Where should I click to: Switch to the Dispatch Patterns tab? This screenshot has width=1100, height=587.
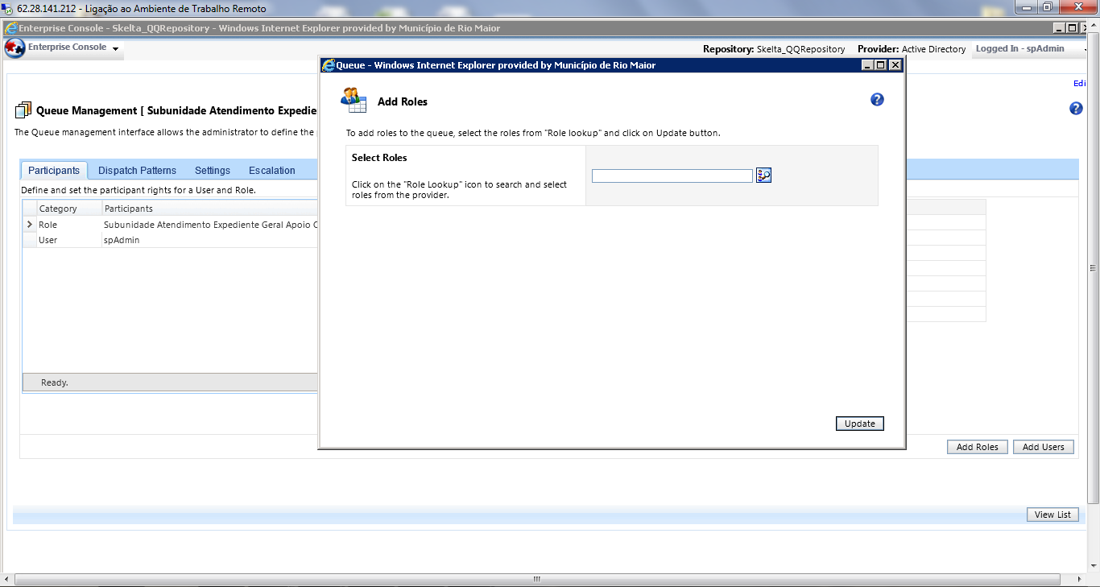pos(137,171)
